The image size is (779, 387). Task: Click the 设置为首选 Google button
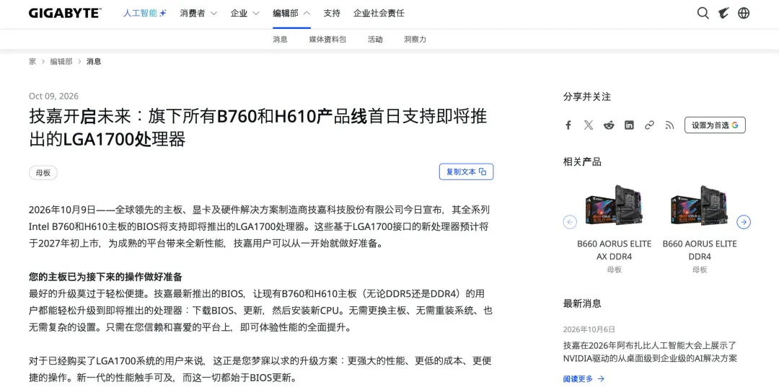point(715,125)
